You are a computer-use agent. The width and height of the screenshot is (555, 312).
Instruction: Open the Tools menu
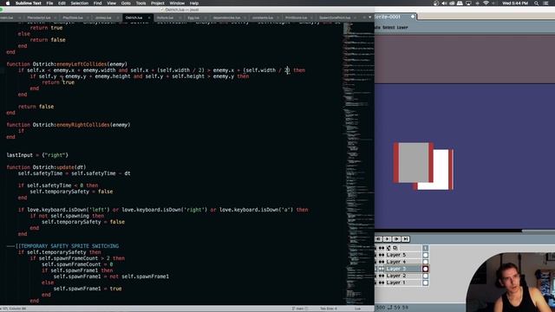140,3
